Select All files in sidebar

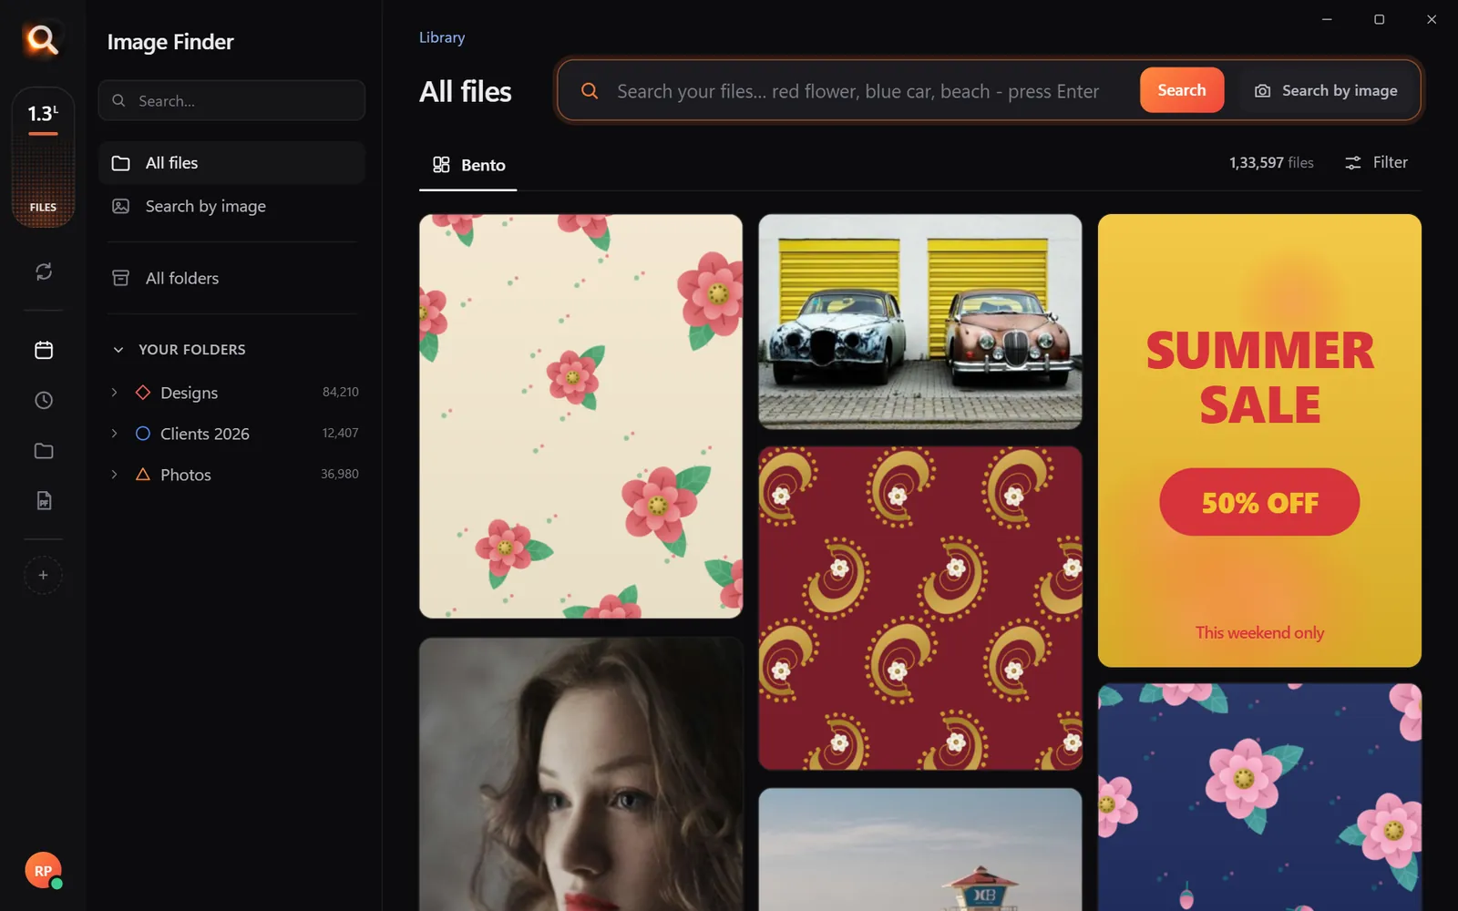(x=231, y=163)
